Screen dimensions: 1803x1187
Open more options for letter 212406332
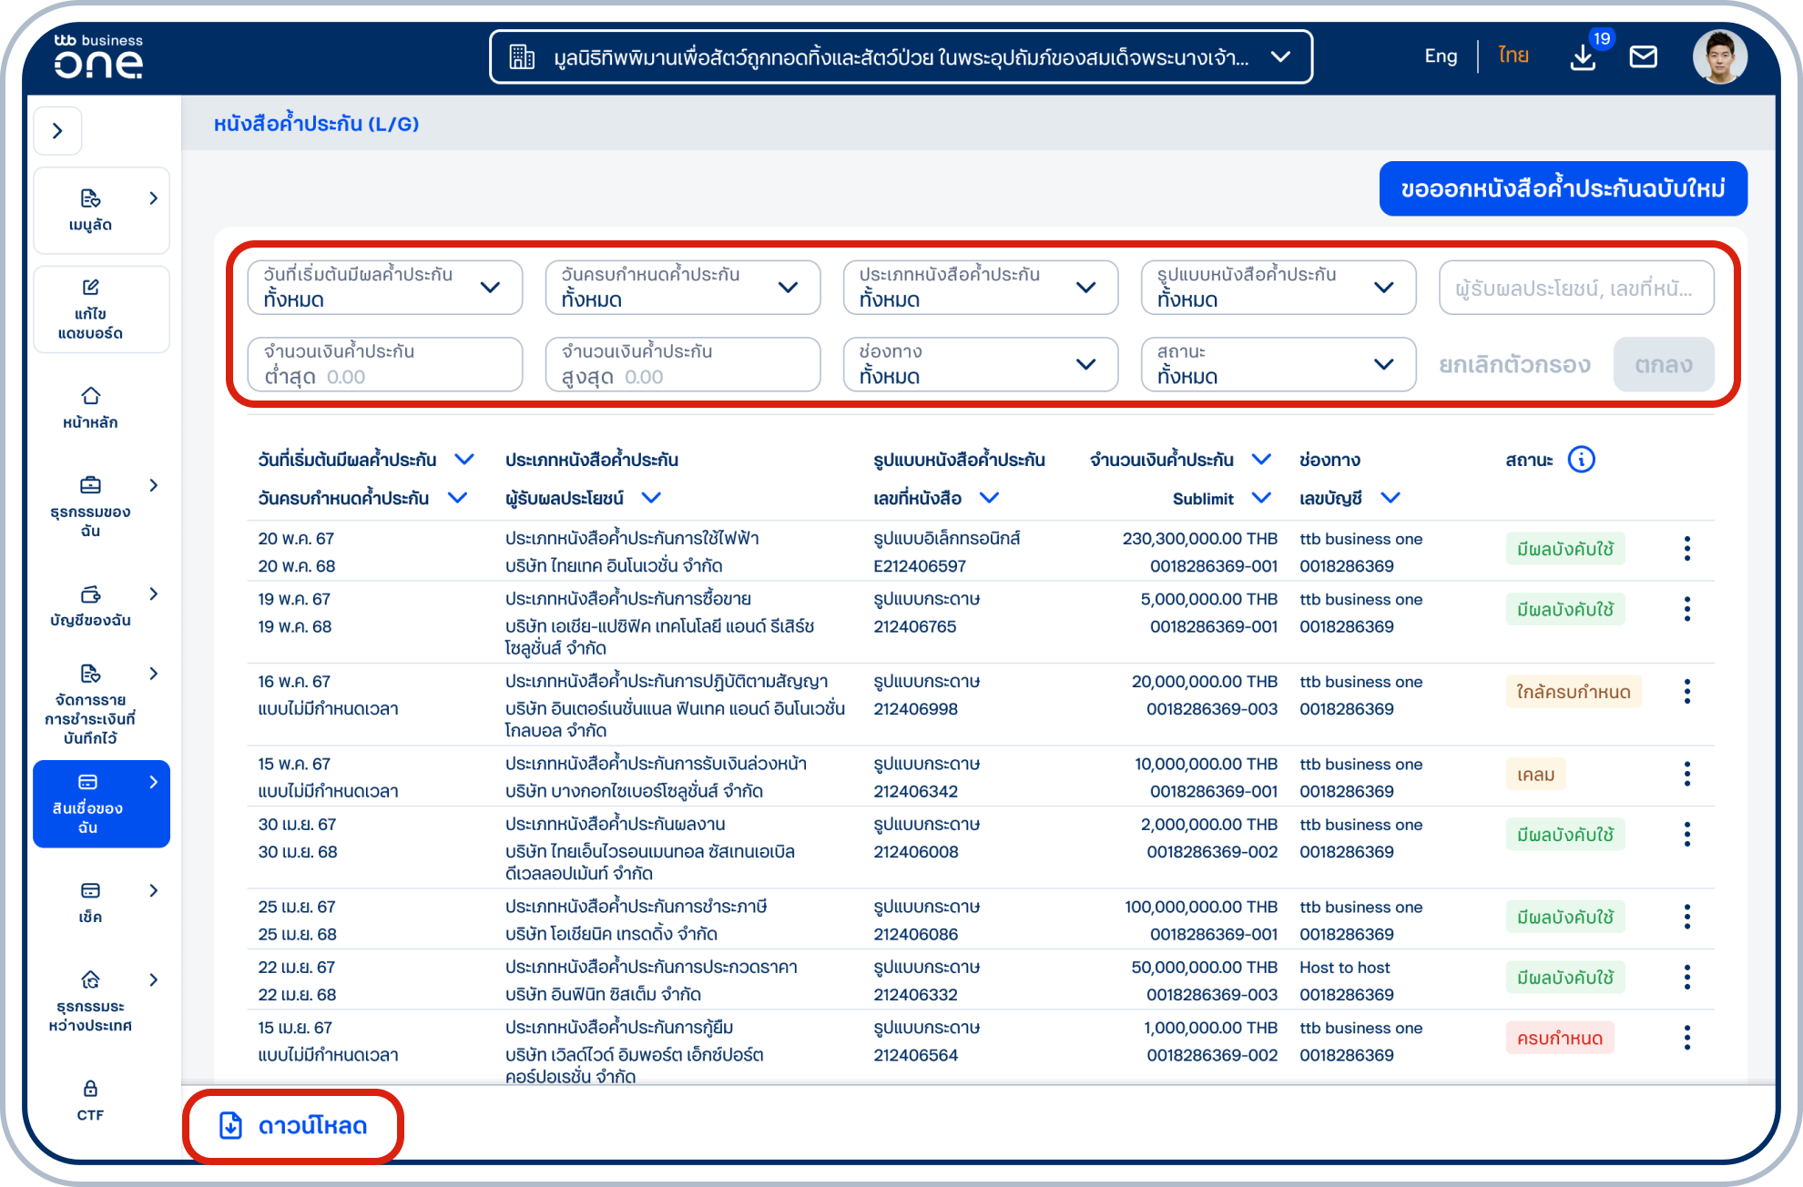point(1687,978)
